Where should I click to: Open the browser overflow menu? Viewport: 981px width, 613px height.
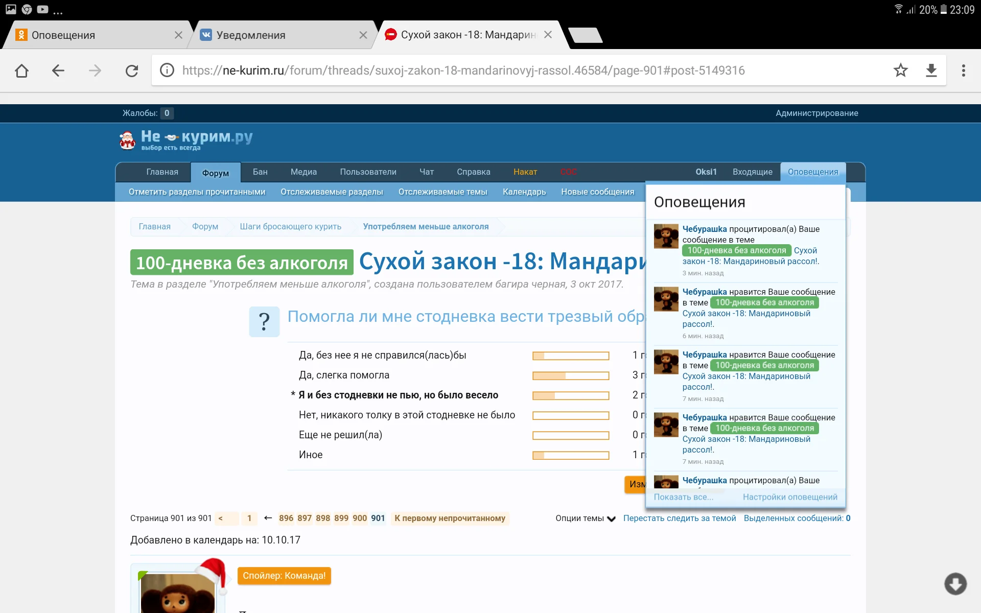[964, 70]
